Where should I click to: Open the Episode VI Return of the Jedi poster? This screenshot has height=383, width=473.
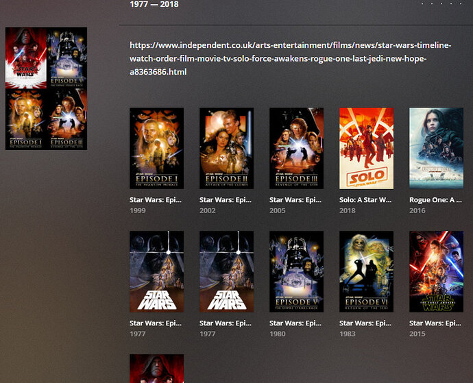[367, 272]
